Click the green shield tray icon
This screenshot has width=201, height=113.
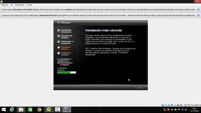tap(172, 110)
